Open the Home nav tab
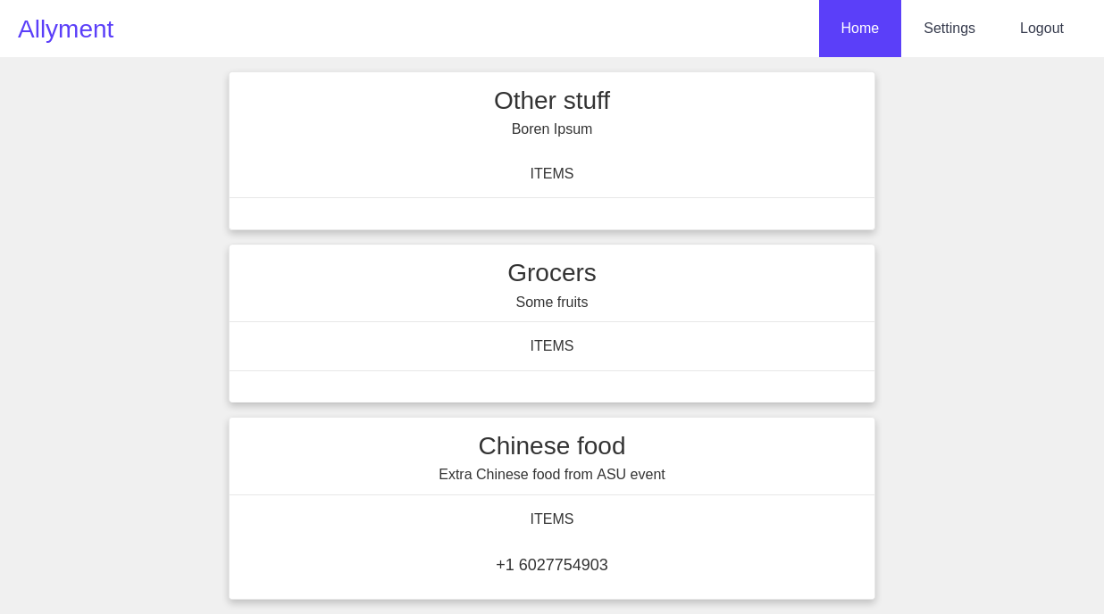This screenshot has height=614, width=1104. click(x=859, y=29)
